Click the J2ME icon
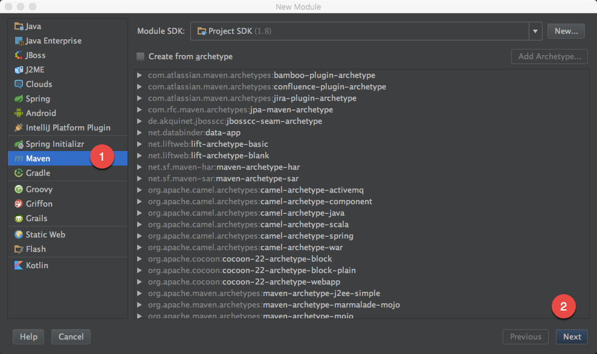 [x=19, y=69]
